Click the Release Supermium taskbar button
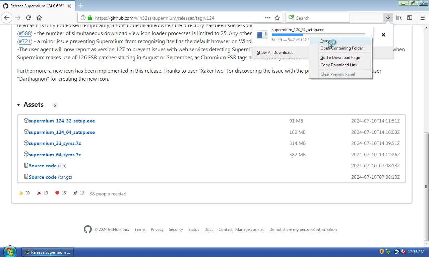This screenshot has width=429, height=257. 48,252
